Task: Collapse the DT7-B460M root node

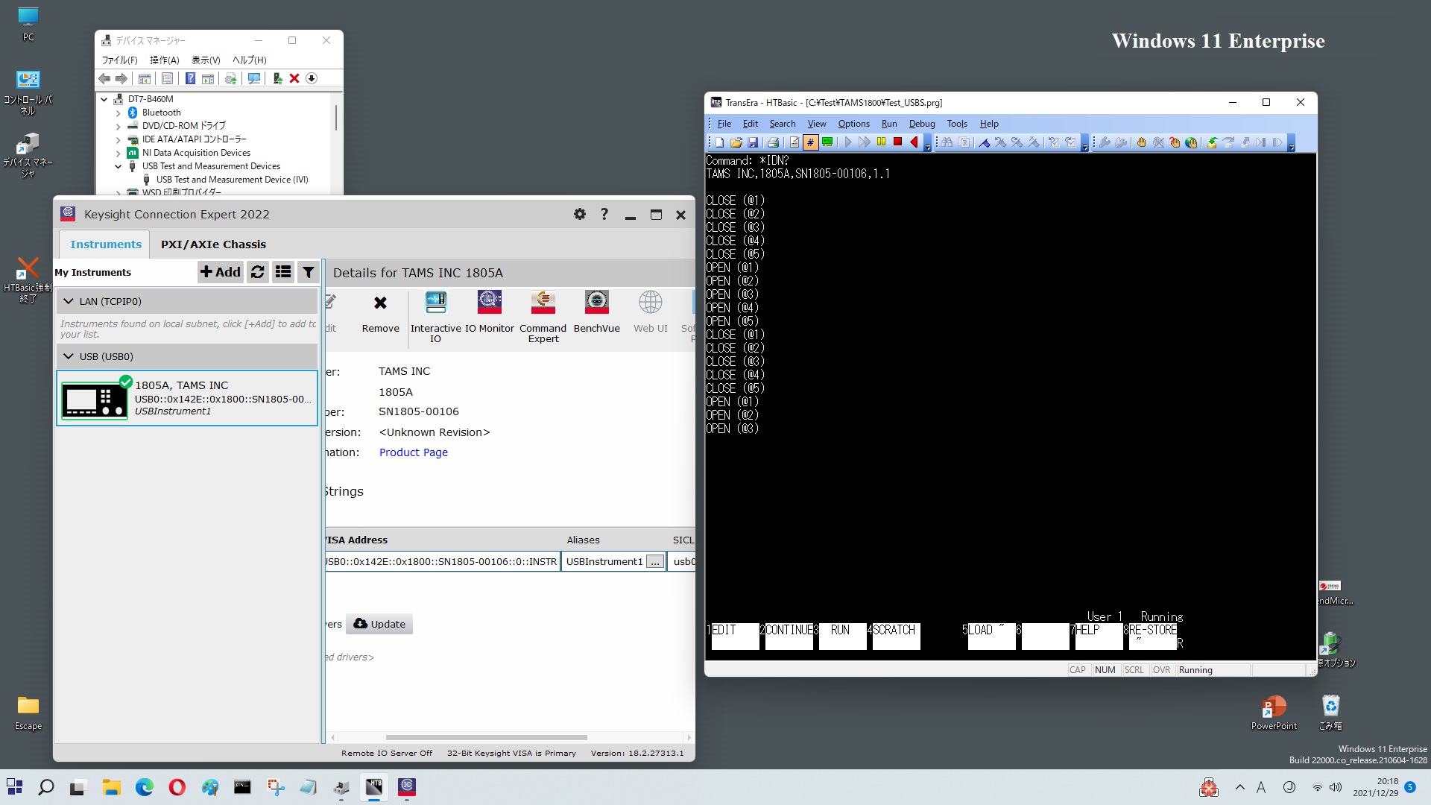Action: (x=104, y=99)
